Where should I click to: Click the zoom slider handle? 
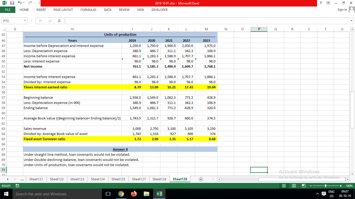325,186
